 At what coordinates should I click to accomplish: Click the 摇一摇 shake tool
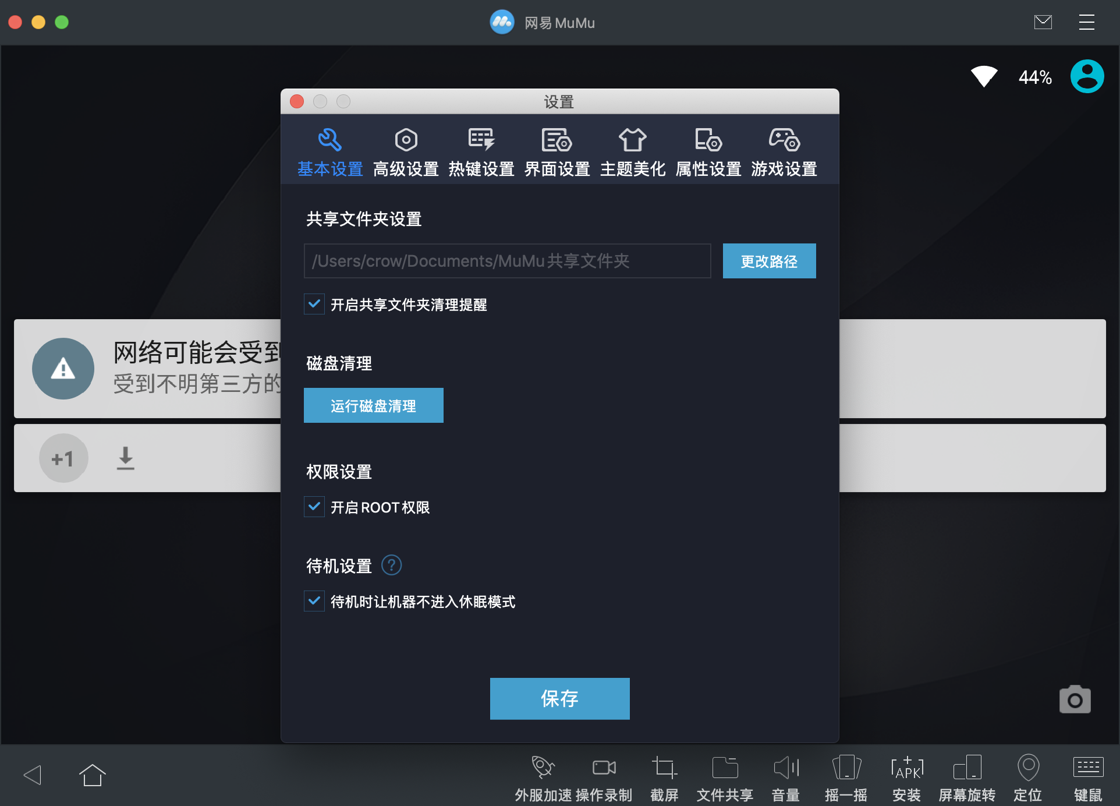pyautogui.click(x=846, y=779)
